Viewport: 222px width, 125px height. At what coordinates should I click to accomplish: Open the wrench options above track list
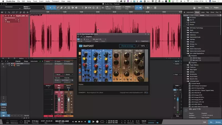tap(9, 12)
